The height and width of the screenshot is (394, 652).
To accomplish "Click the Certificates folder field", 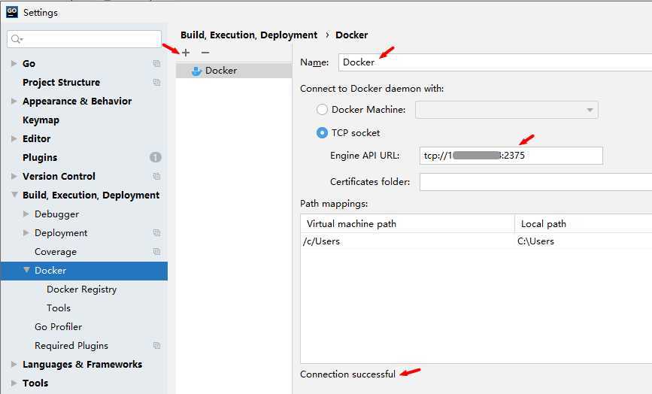I will click(x=535, y=182).
